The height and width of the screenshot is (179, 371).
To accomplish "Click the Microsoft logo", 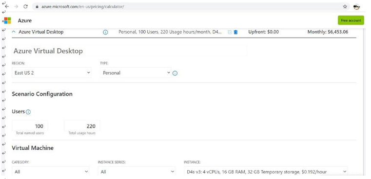I will [8, 20].
